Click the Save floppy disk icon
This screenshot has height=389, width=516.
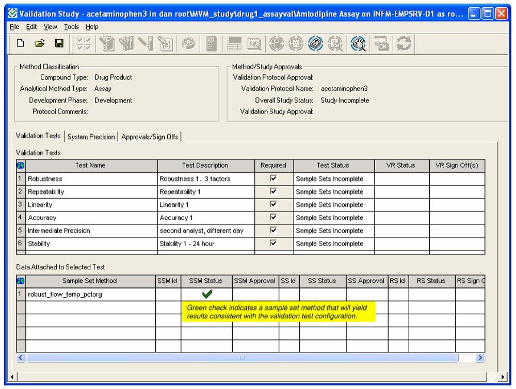tap(59, 44)
